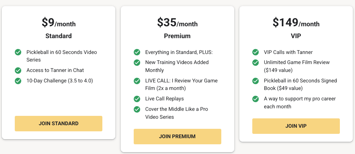Screen dimensions: 355x154
Task: Select the $35/month Premium price heading
Action: click(177, 23)
